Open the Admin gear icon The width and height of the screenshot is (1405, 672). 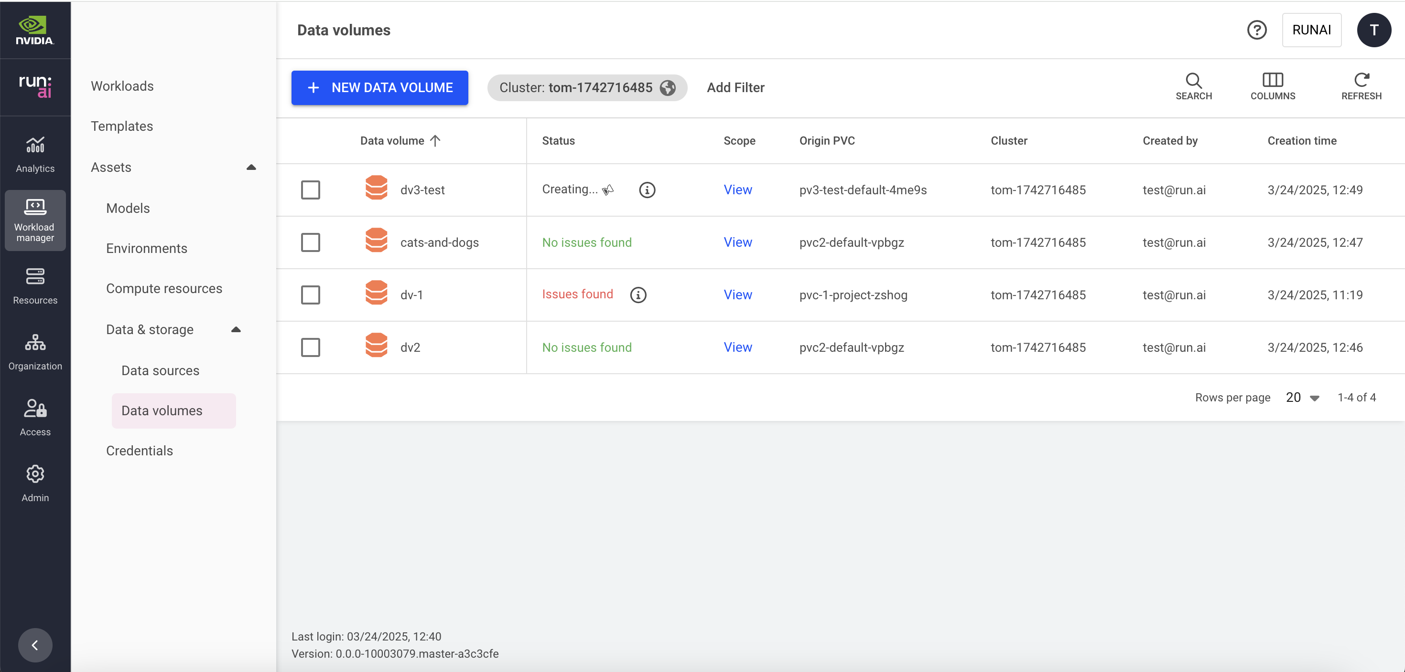35,483
